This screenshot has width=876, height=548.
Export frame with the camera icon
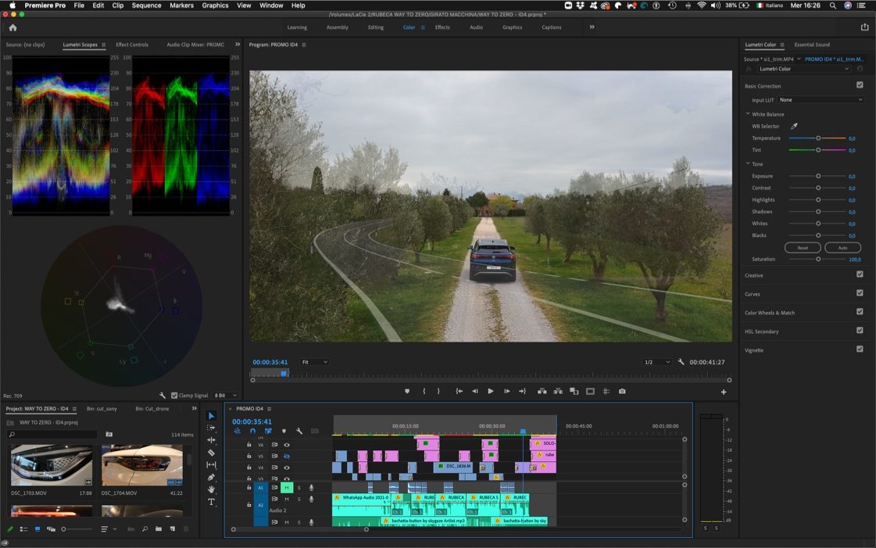tap(622, 392)
